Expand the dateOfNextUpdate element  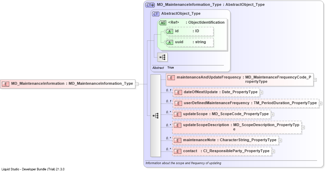click(261, 93)
